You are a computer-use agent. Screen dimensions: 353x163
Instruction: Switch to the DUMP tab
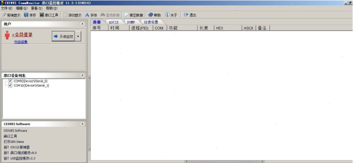(x=131, y=22)
